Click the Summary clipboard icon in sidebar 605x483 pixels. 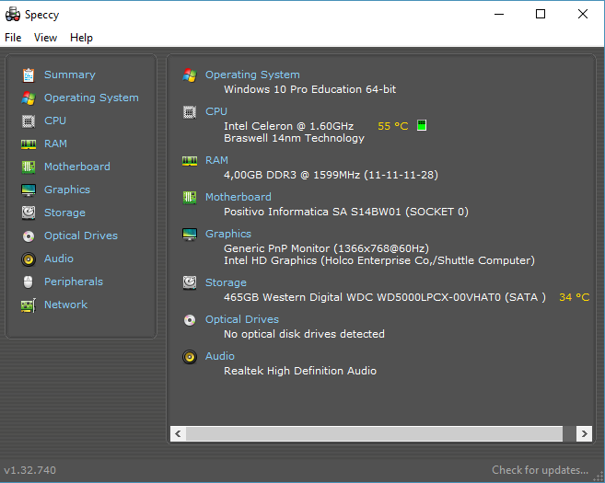pyautogui.click(x=29, y=75)
